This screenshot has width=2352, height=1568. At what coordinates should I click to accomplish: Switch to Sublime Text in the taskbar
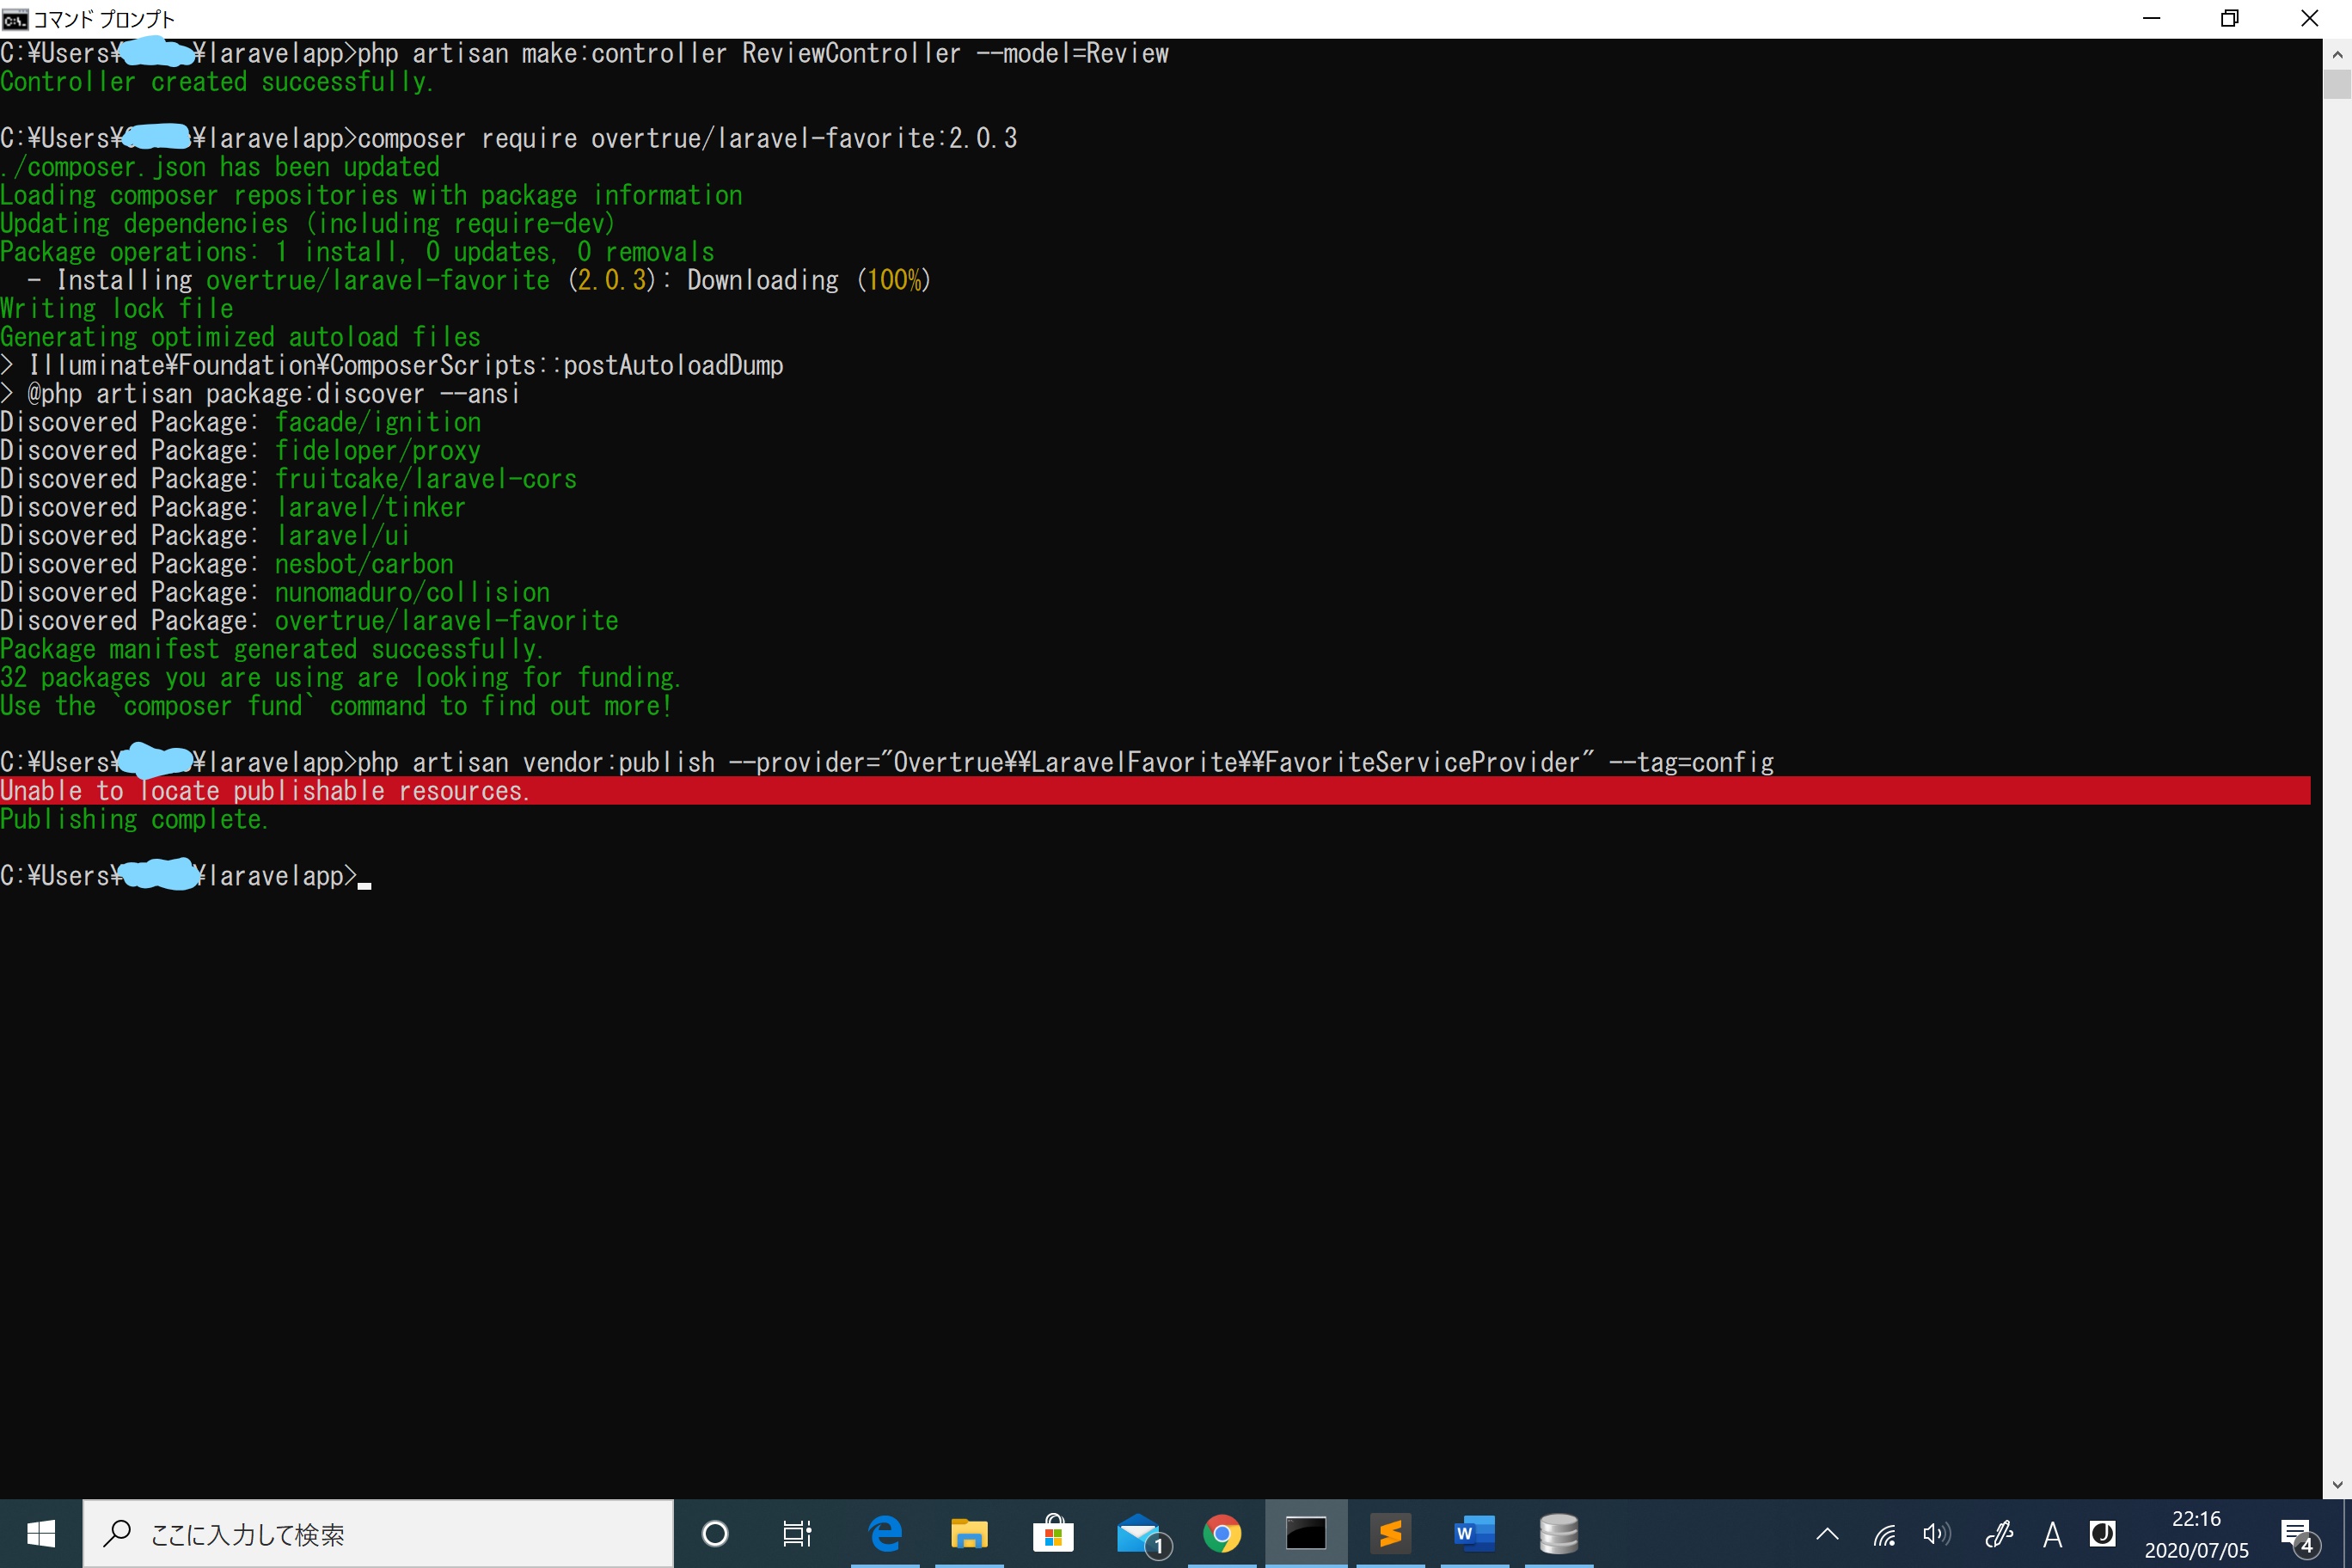[x=1390, y=1533]
